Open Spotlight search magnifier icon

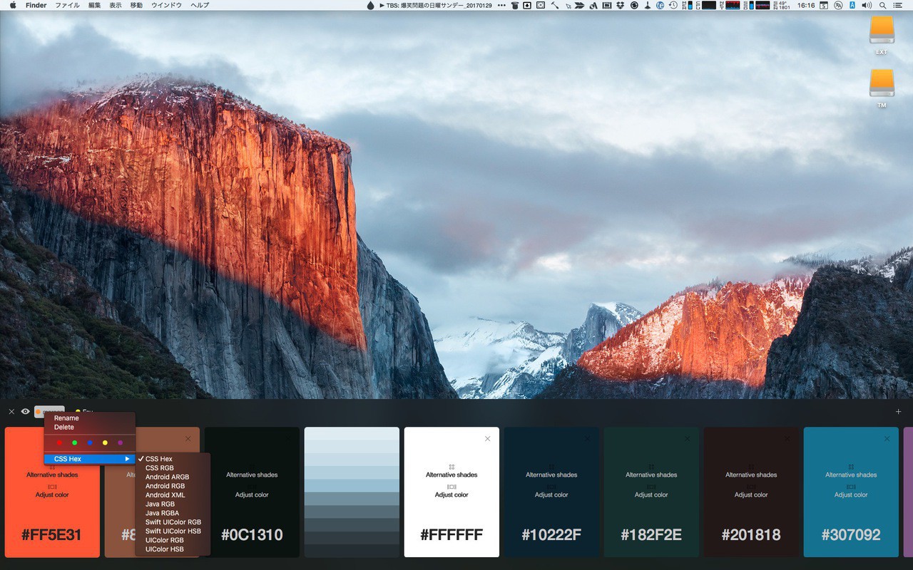tap(882, 5)
